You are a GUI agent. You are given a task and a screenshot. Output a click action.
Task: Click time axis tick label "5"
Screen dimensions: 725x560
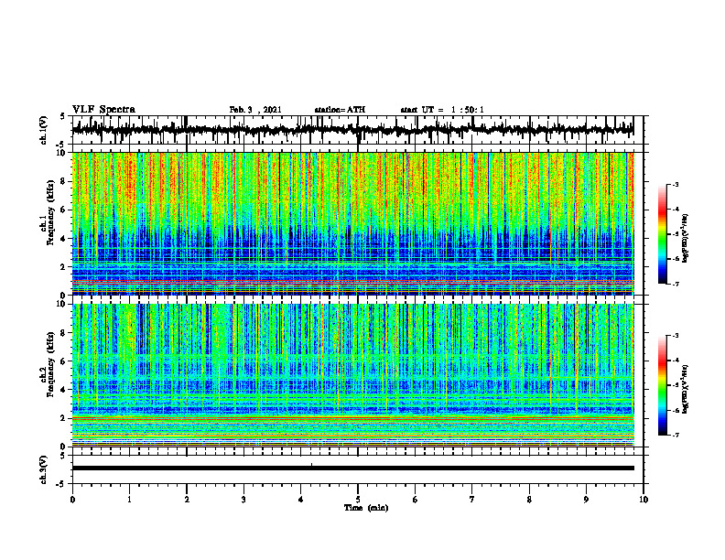358,500
